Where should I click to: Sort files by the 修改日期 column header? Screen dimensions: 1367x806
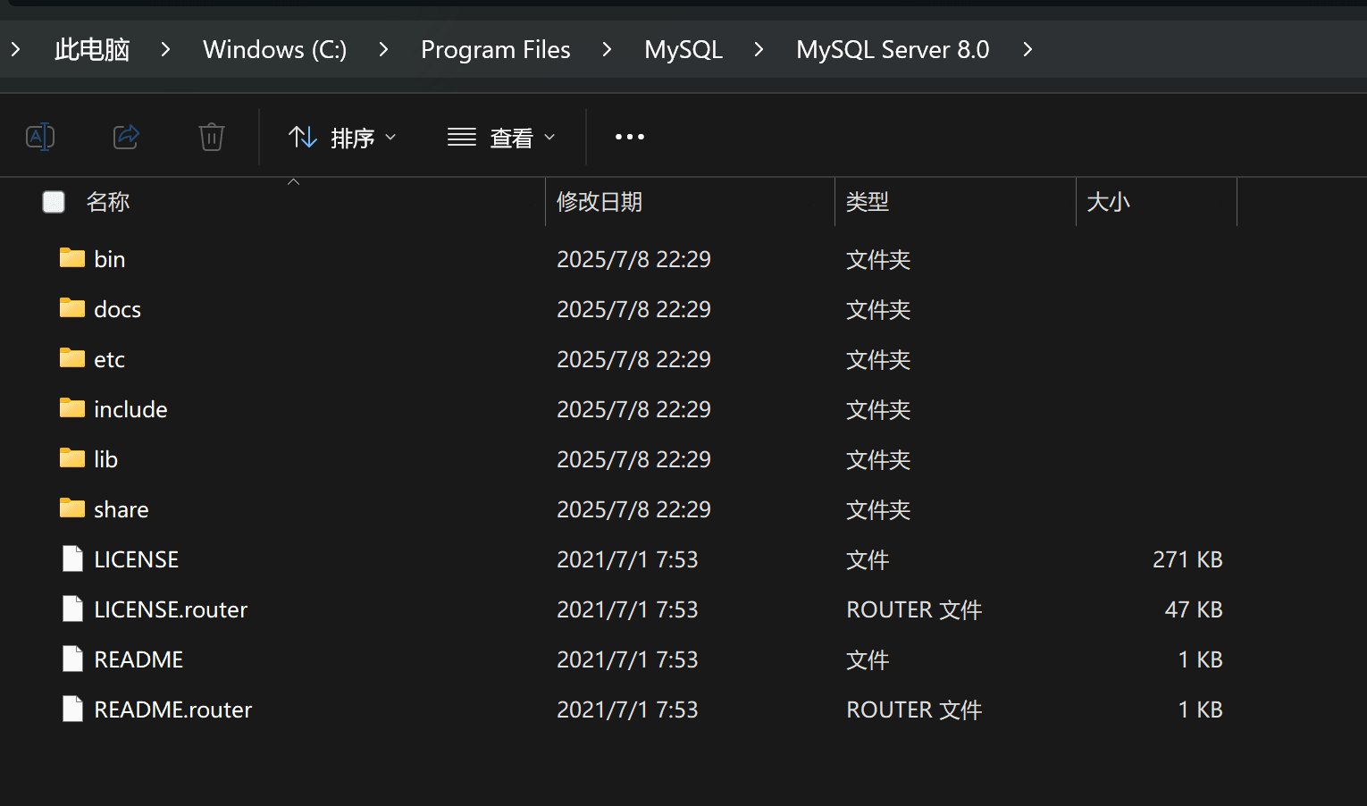click(600, 202)
